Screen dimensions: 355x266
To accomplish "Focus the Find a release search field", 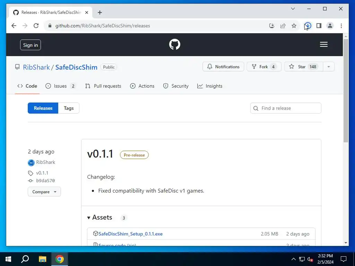I will tap(286, 108).
